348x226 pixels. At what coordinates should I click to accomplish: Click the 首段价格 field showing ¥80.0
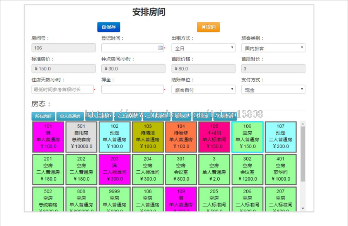pyautogui.click(x=203, y=68)
